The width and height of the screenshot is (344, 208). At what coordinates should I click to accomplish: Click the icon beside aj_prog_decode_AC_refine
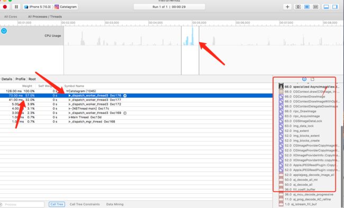point(281,200)
